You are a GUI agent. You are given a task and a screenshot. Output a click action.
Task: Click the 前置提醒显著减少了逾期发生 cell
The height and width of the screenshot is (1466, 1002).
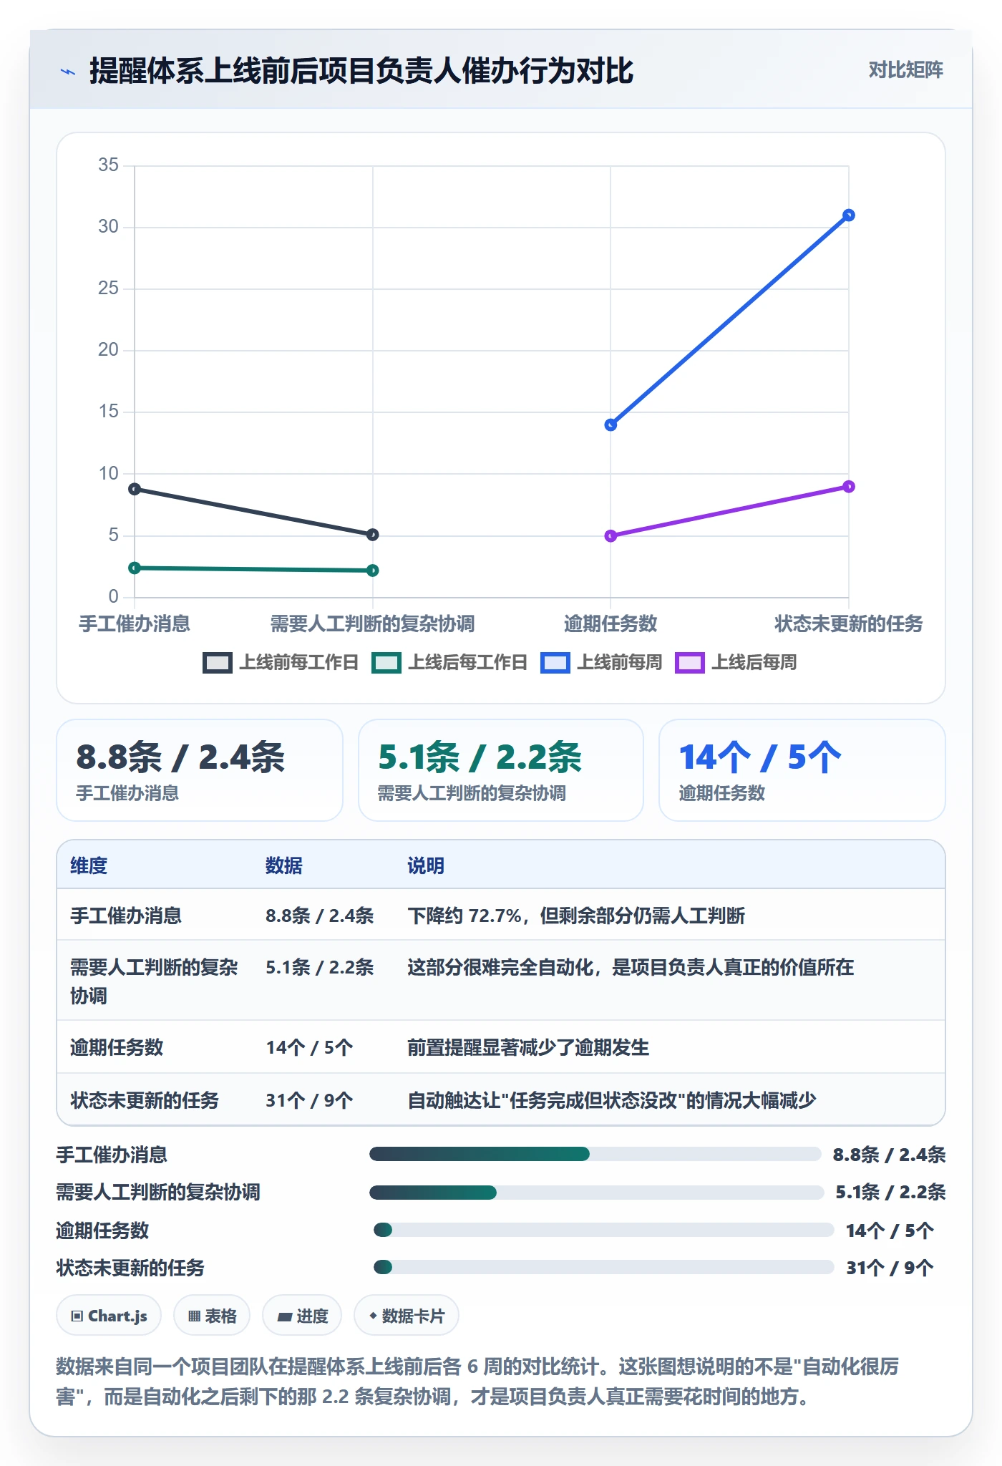click(x=528, y=1047)
